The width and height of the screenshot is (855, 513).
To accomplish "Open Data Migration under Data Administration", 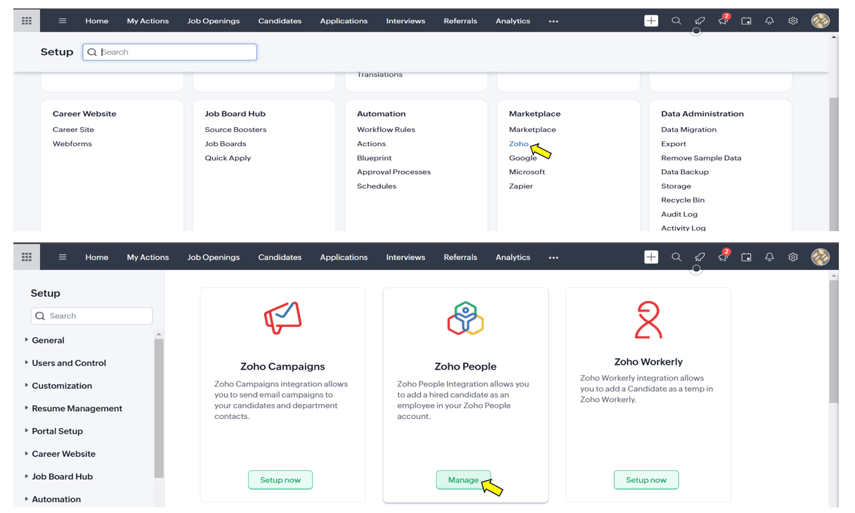I will (688, 129).
